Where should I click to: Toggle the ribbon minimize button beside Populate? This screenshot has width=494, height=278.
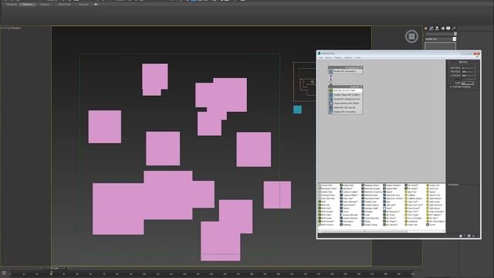tap(96, 5)
